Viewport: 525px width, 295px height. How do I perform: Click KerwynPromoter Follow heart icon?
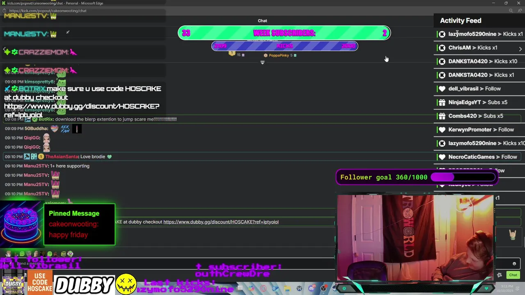442,129
